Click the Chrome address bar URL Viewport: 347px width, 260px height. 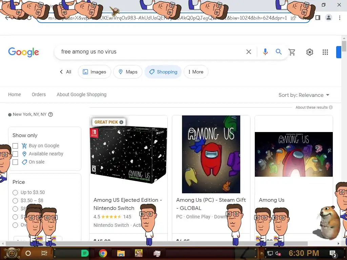167,18
